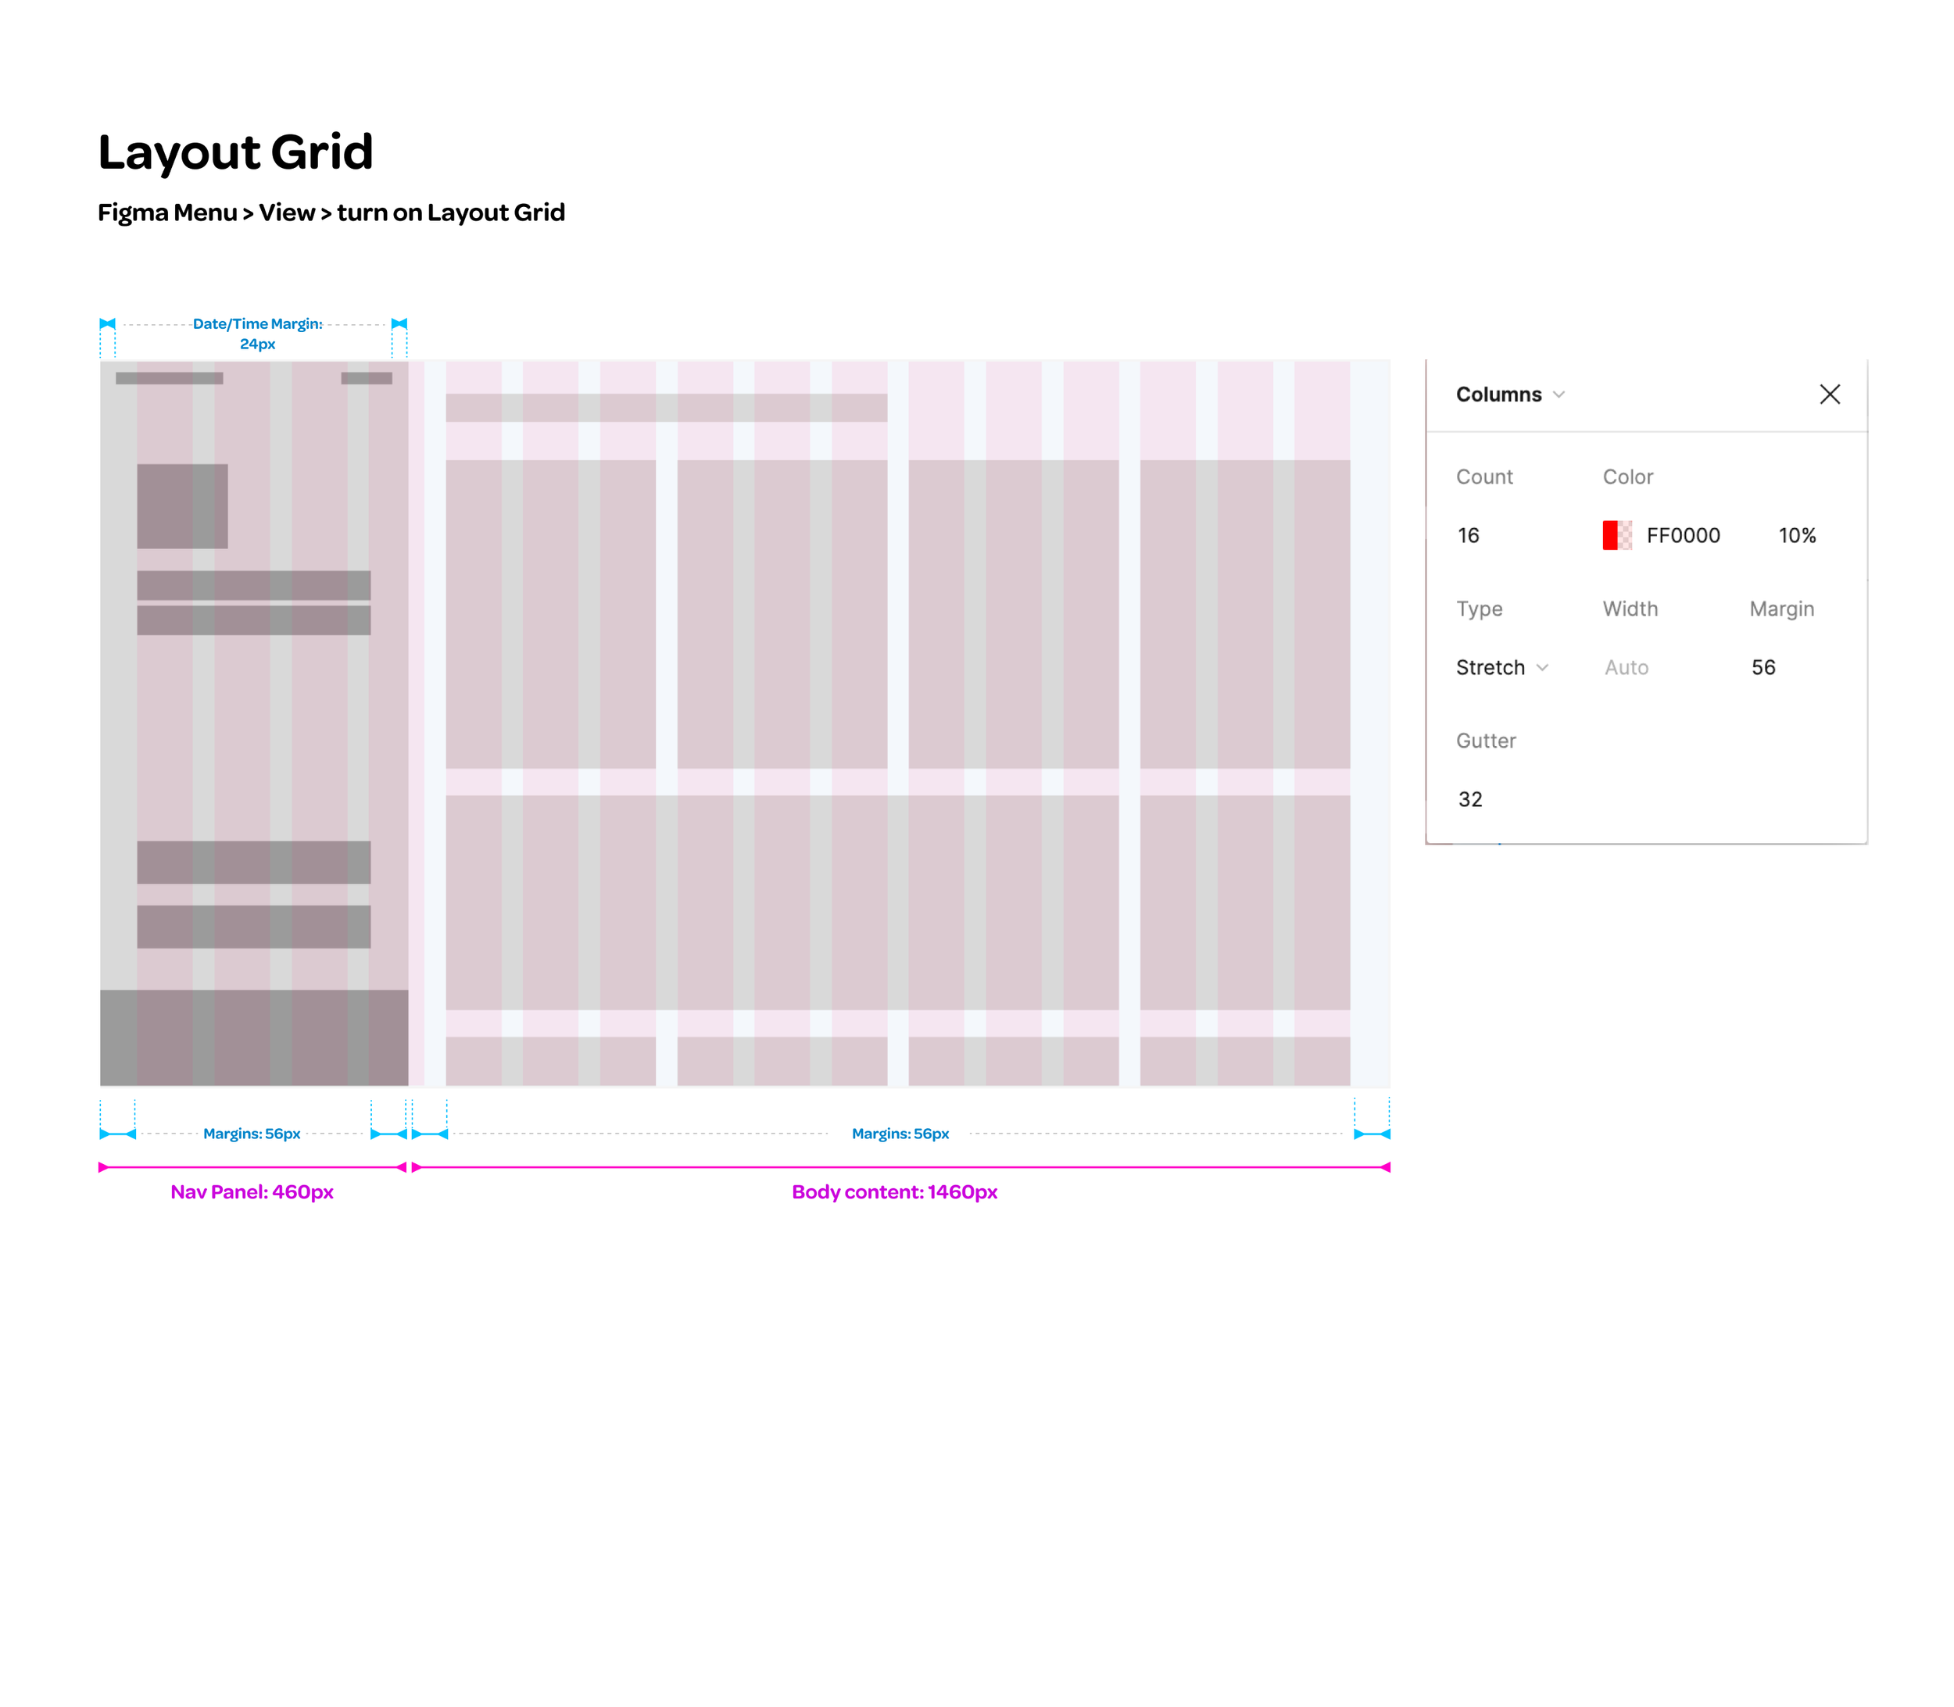Click the Count field showing 16
The width and height of the screenshot is (1954, 1707).
point(1469,535)
